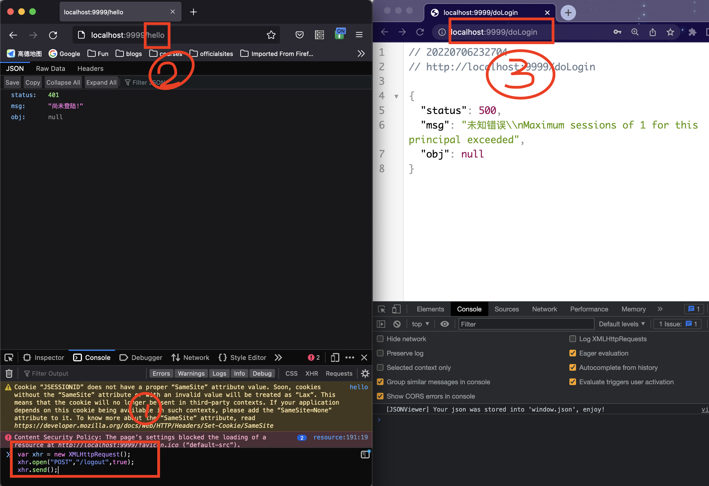Check the Preserve log checkbox

[x=380, y=353]
